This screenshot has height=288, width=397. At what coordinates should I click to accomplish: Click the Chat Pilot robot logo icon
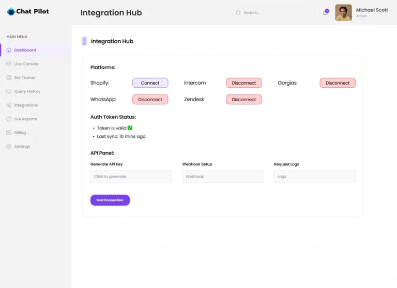tap(11, 11)
